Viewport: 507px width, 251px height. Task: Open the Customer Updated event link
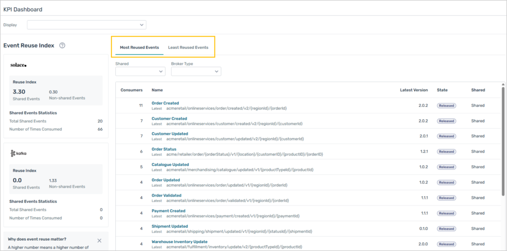click(170, 134)
